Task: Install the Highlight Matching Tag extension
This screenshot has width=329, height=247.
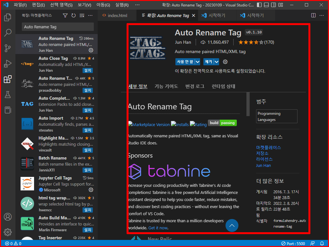Action: click(87, 150)
